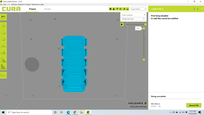Switch to right side camera view icon
The height and width of the screenshot is (115, 204).
click(x=124, y=9)
